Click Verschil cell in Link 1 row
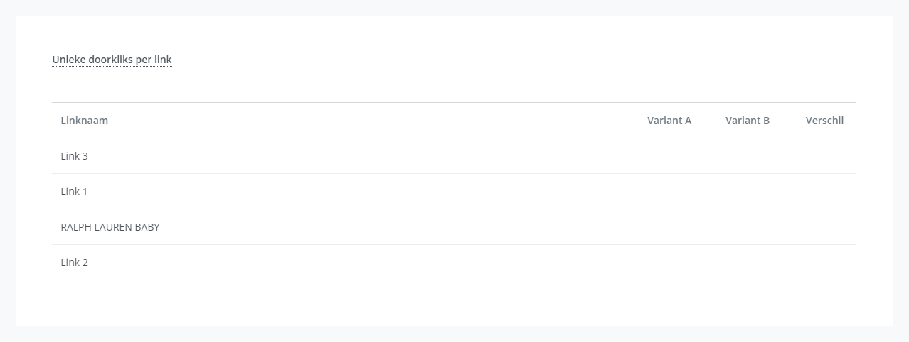The height and width of the screenshot is (342, 909). tap(824, 192)
